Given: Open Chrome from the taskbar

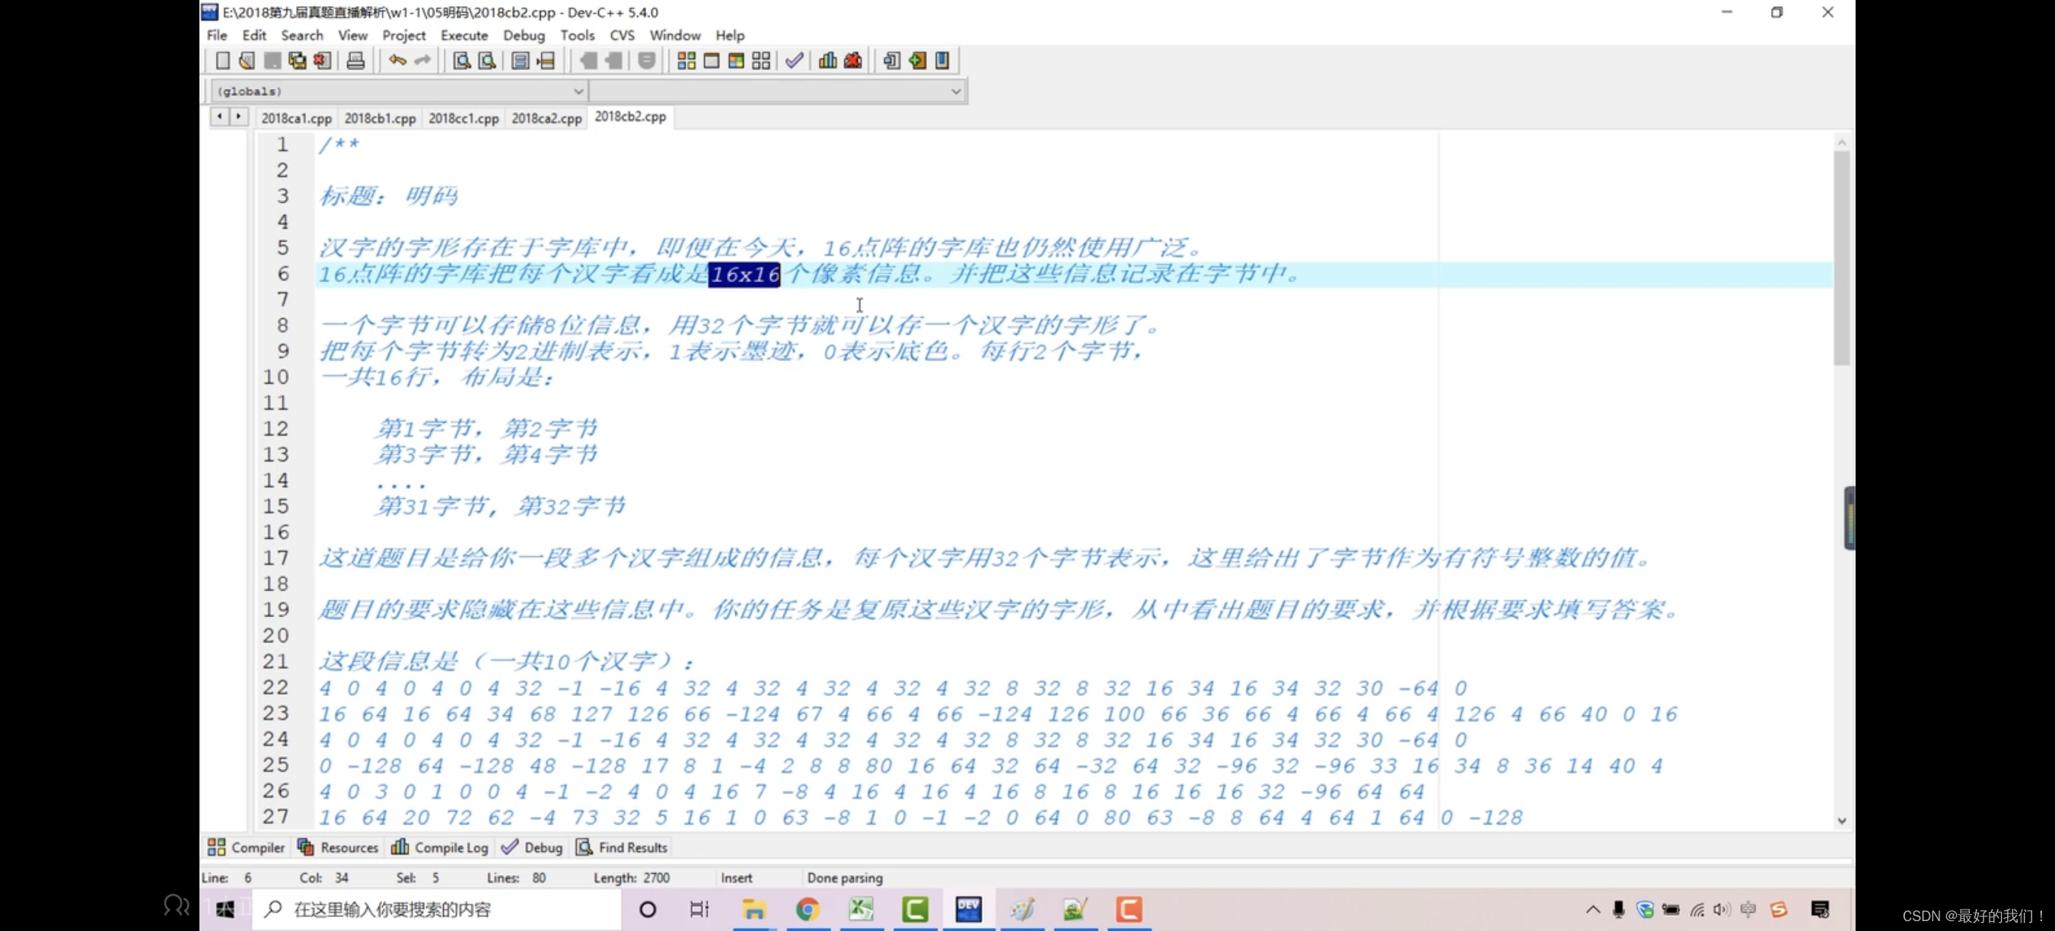Looking at the screenshot, I should tap(808, 910).
